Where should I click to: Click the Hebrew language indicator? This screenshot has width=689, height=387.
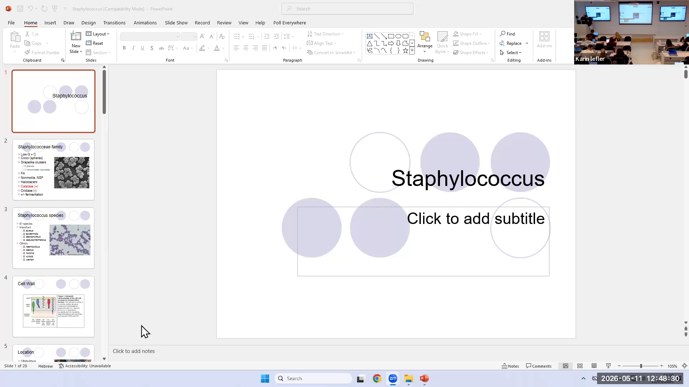tap(46, 366)
